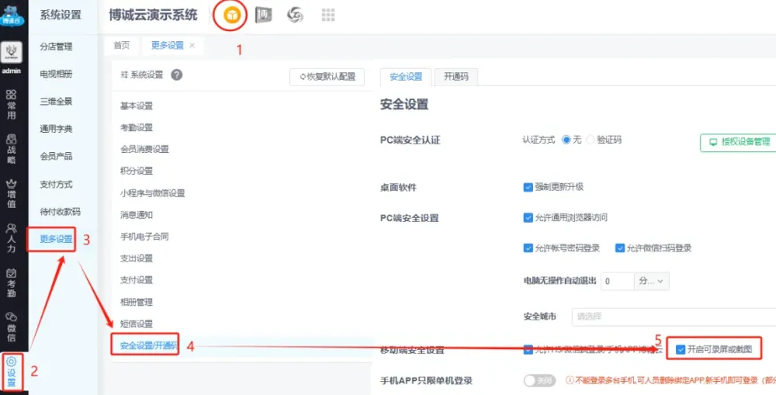Click the swirl icon in top header
This screenshot has width=776, height=395.
pyautogui.click(x=296, y=15)
